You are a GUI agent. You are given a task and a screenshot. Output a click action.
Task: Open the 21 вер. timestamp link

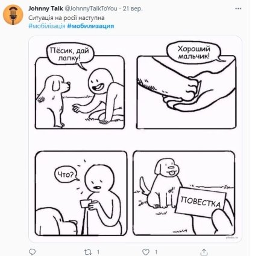point(133,8)
